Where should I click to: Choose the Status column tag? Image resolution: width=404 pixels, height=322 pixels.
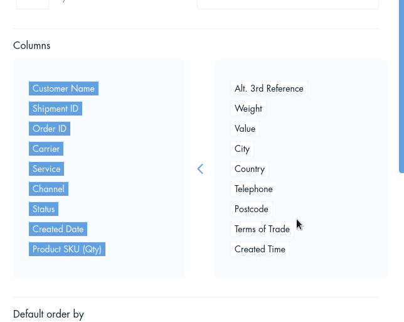[x=43, y=209]
